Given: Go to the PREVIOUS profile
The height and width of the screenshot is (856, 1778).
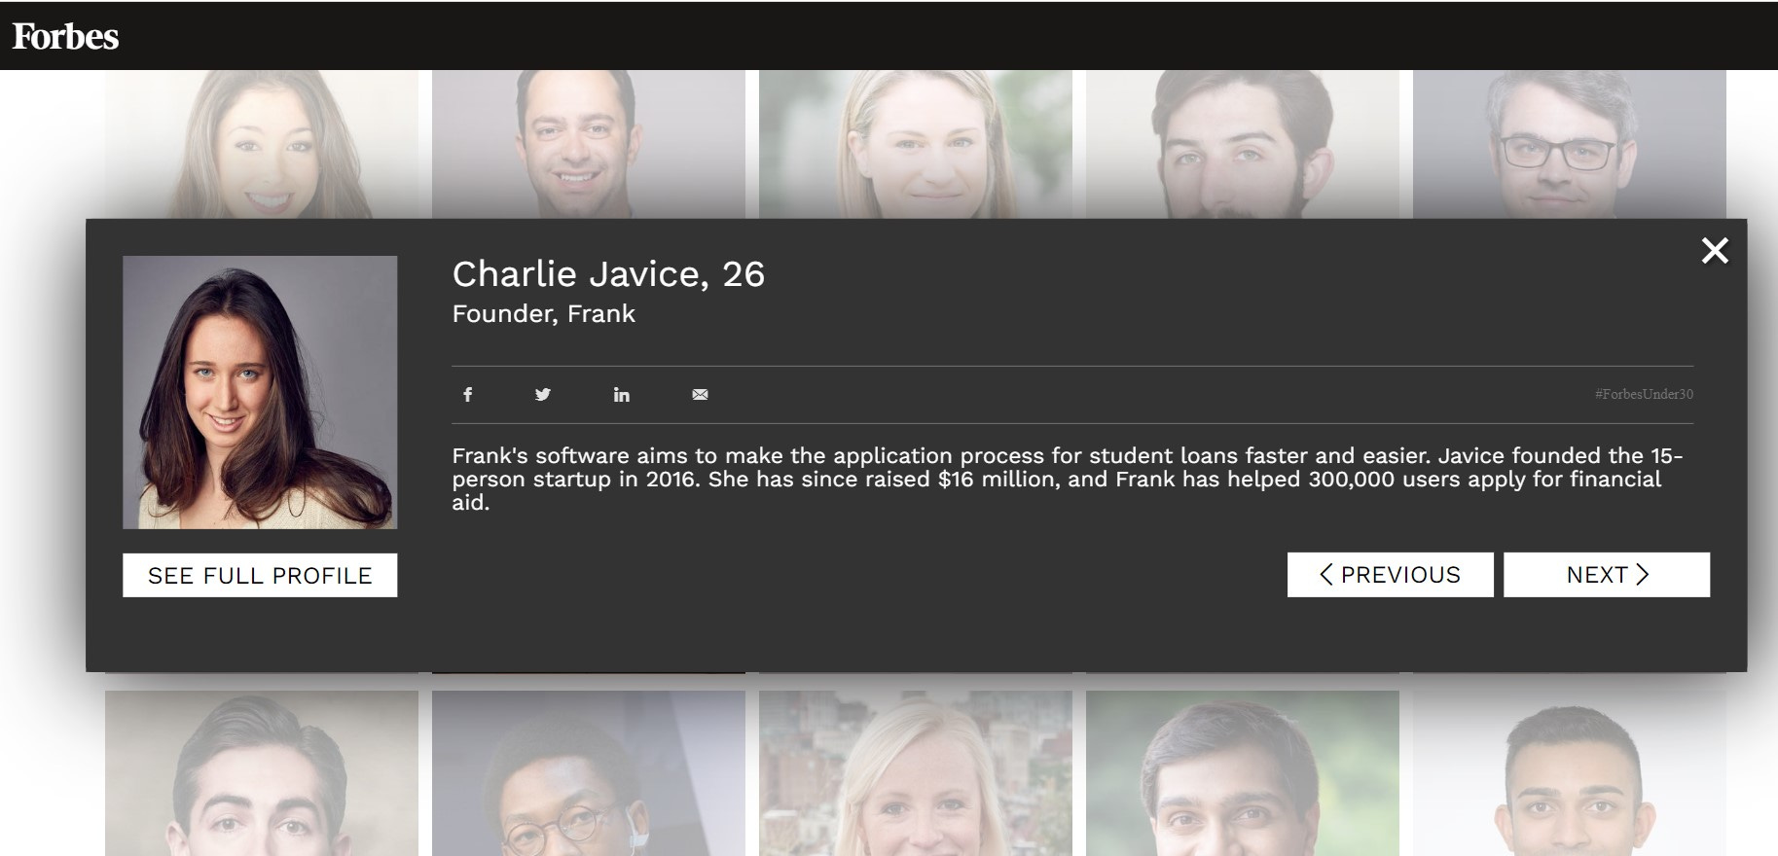Looking at the screenshot, I should click(1390, 575).
